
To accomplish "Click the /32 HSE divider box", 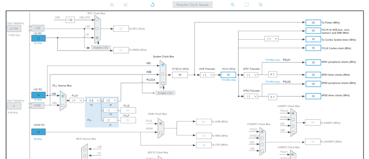I will click(x=70, y=20).
